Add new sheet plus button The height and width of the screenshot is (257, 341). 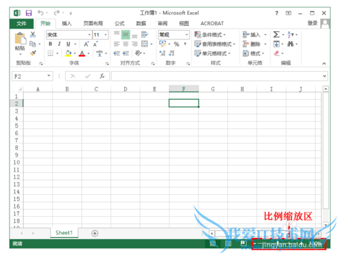click(x=95, y=233)
